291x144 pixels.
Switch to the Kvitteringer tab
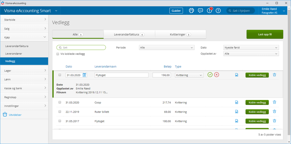[x=180, y=34]
